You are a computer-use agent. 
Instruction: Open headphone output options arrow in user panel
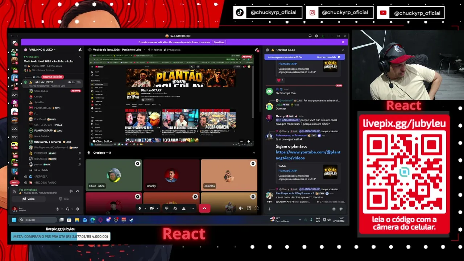pos(72,209)
